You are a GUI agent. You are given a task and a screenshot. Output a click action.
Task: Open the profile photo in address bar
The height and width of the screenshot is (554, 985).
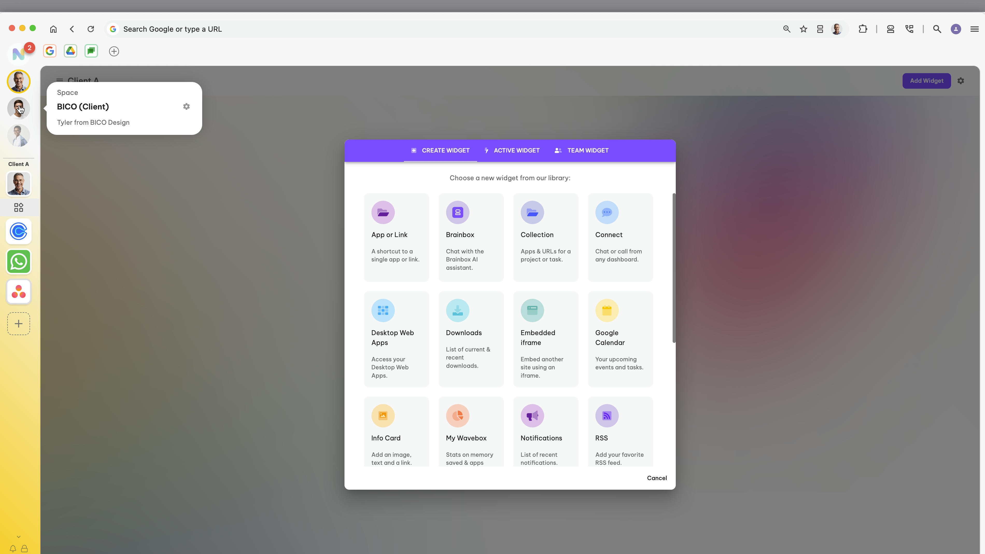[x=837, y=29]
